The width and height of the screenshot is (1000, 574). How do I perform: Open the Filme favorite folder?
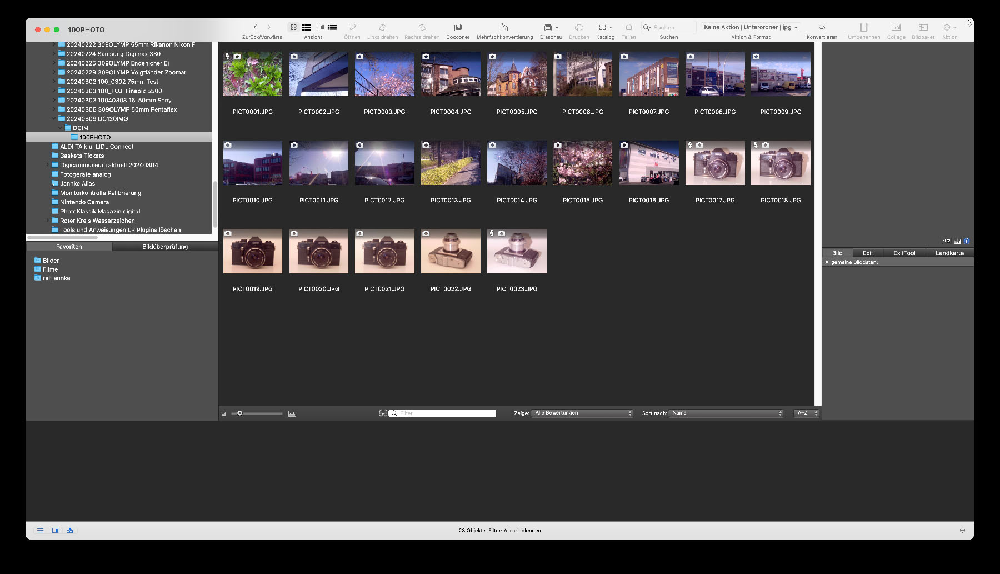46,269
